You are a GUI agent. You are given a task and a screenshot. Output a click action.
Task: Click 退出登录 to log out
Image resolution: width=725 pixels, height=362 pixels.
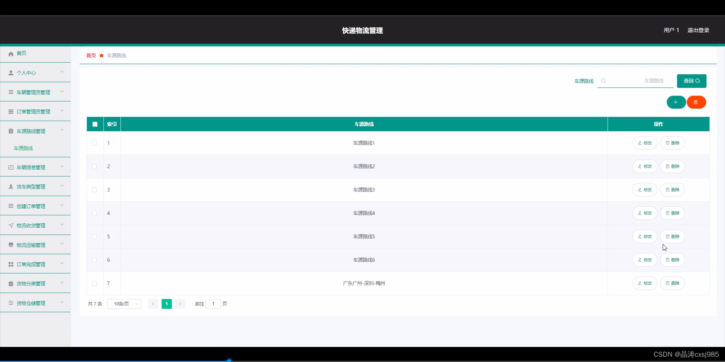coord(698,30)
